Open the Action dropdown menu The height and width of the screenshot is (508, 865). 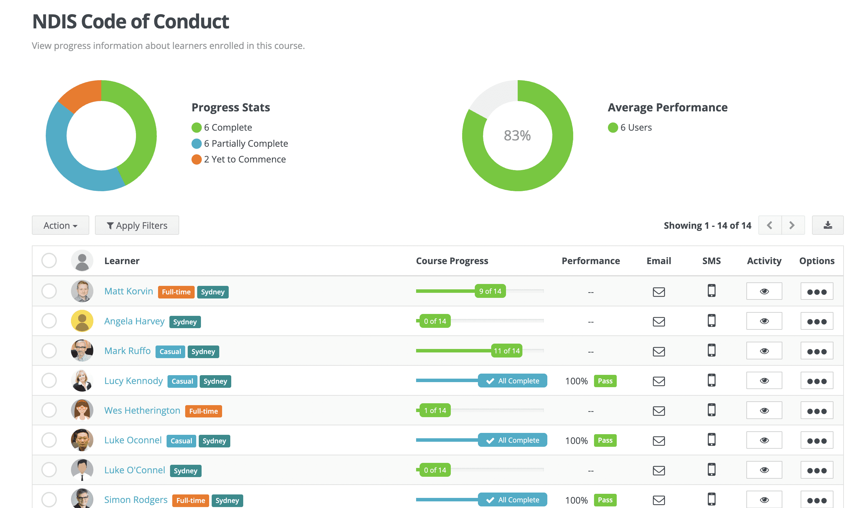(61, 226)
